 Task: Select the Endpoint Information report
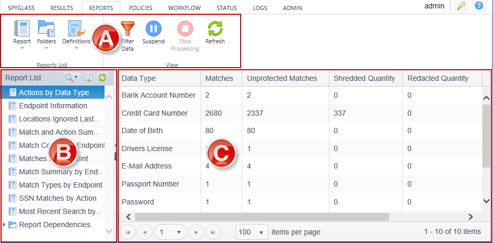[x=53, y=106]
